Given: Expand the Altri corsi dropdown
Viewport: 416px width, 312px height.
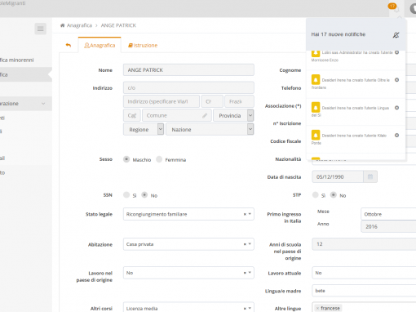Looking at the screenshot, I should pyautogui.click(x=250, y=309).
